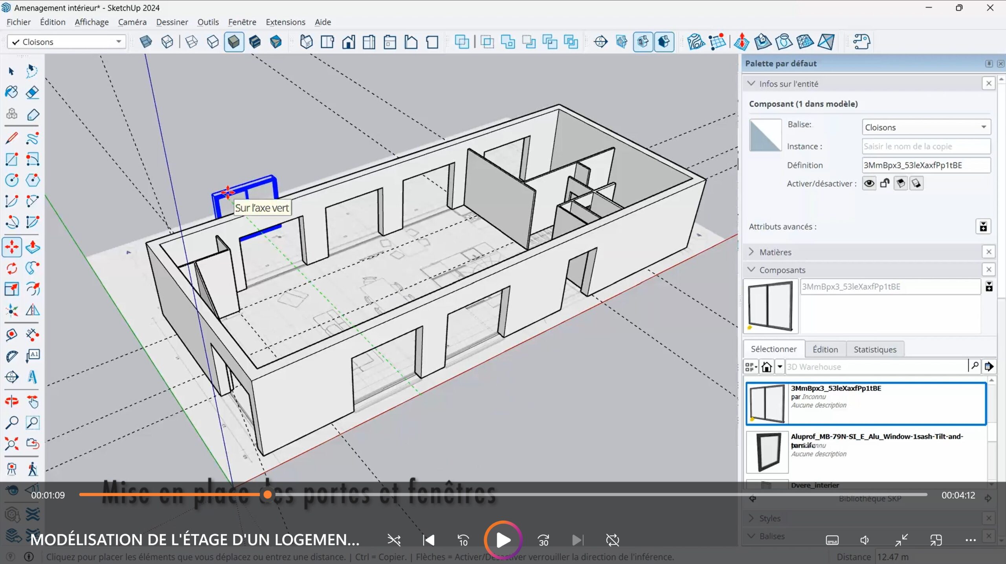Image resolution: width=1006 pixels, height=564 pixels.
Task: Collapse the Composants section
Action: [751, 270]
